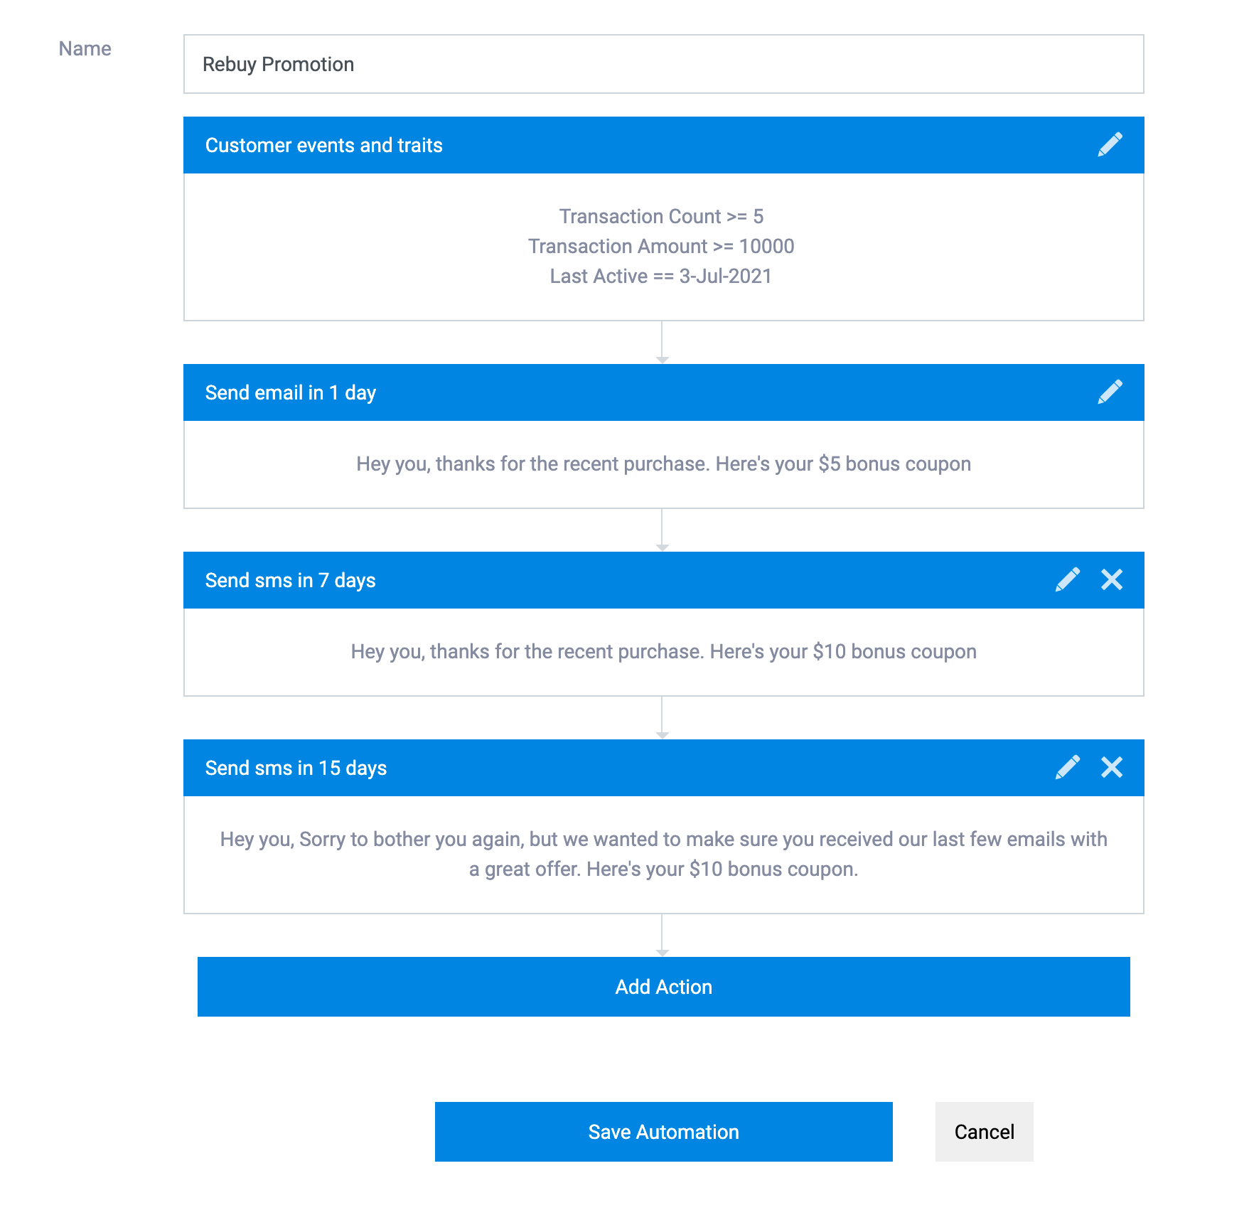Cancel the automation editing
1244x1210 pixels.
pyautogui.click(x=984, y=1132)
